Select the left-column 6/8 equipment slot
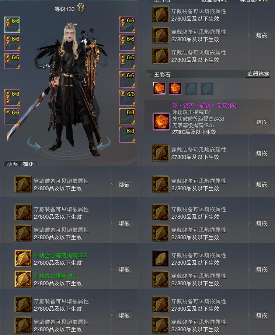 point(12,98)
